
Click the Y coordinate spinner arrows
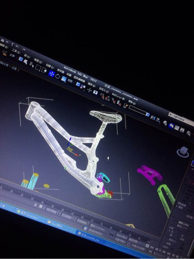73,218
